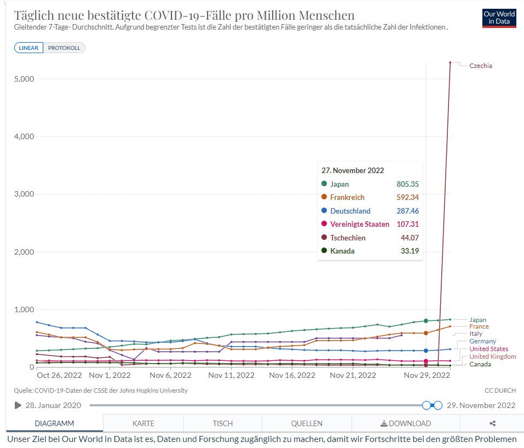
Task: Click the tooltip value 805.35
Action: 408,184
